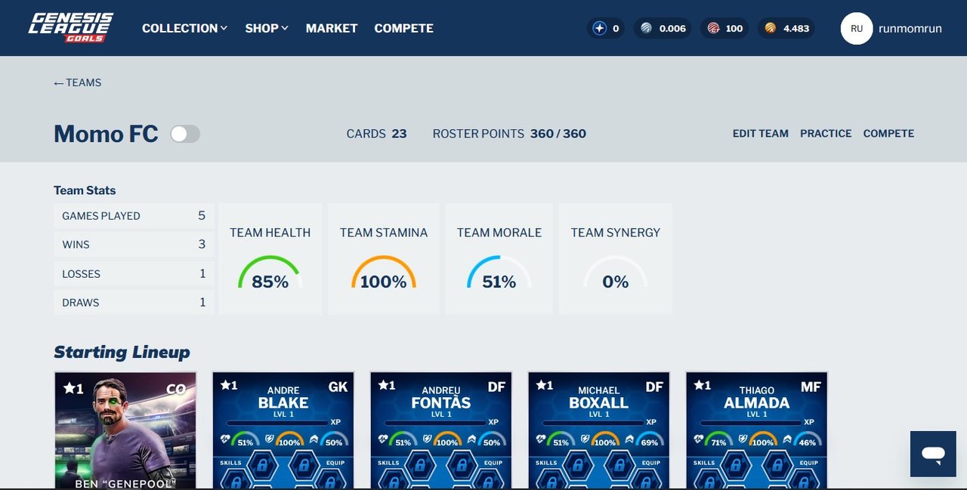967x490 pixels.
Task: Expand the COLLECTION dropdown menu
Action: 184,28
